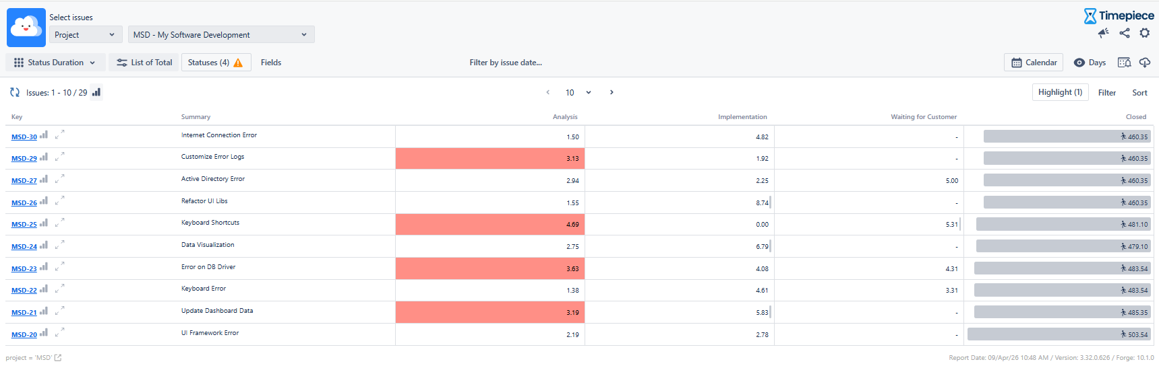Screen dimensions: 1159x368
Task: Open the page size dropdown showing 10
Action: point(578,92)
